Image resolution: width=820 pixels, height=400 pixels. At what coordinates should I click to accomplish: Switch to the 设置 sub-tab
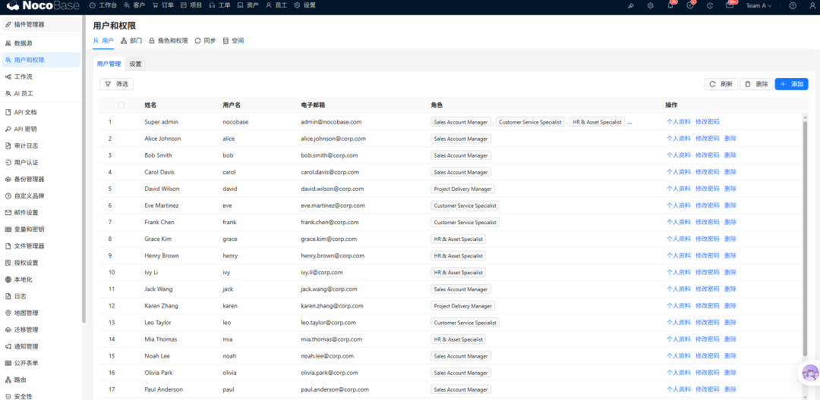pyautogui.click(x=135, y=64)
